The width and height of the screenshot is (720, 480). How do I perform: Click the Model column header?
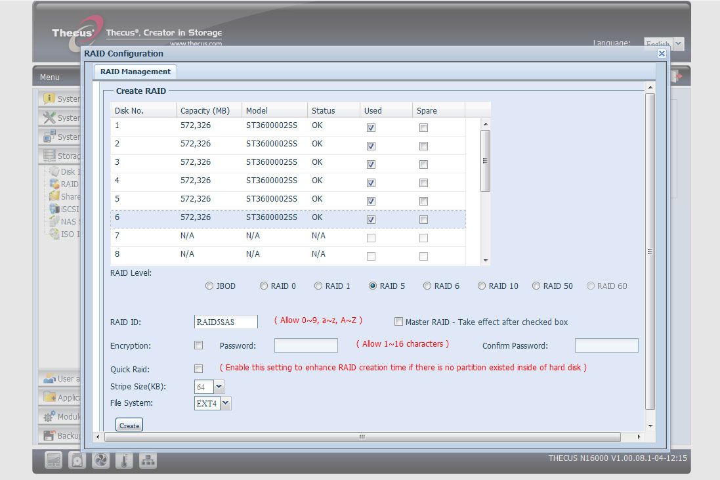[274, 110]
